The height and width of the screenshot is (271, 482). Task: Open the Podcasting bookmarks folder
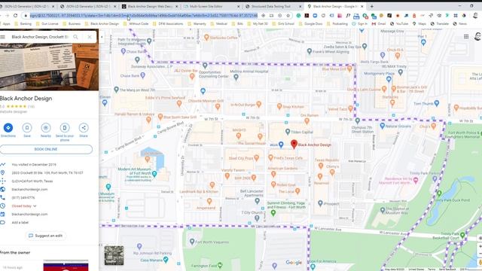337,23
